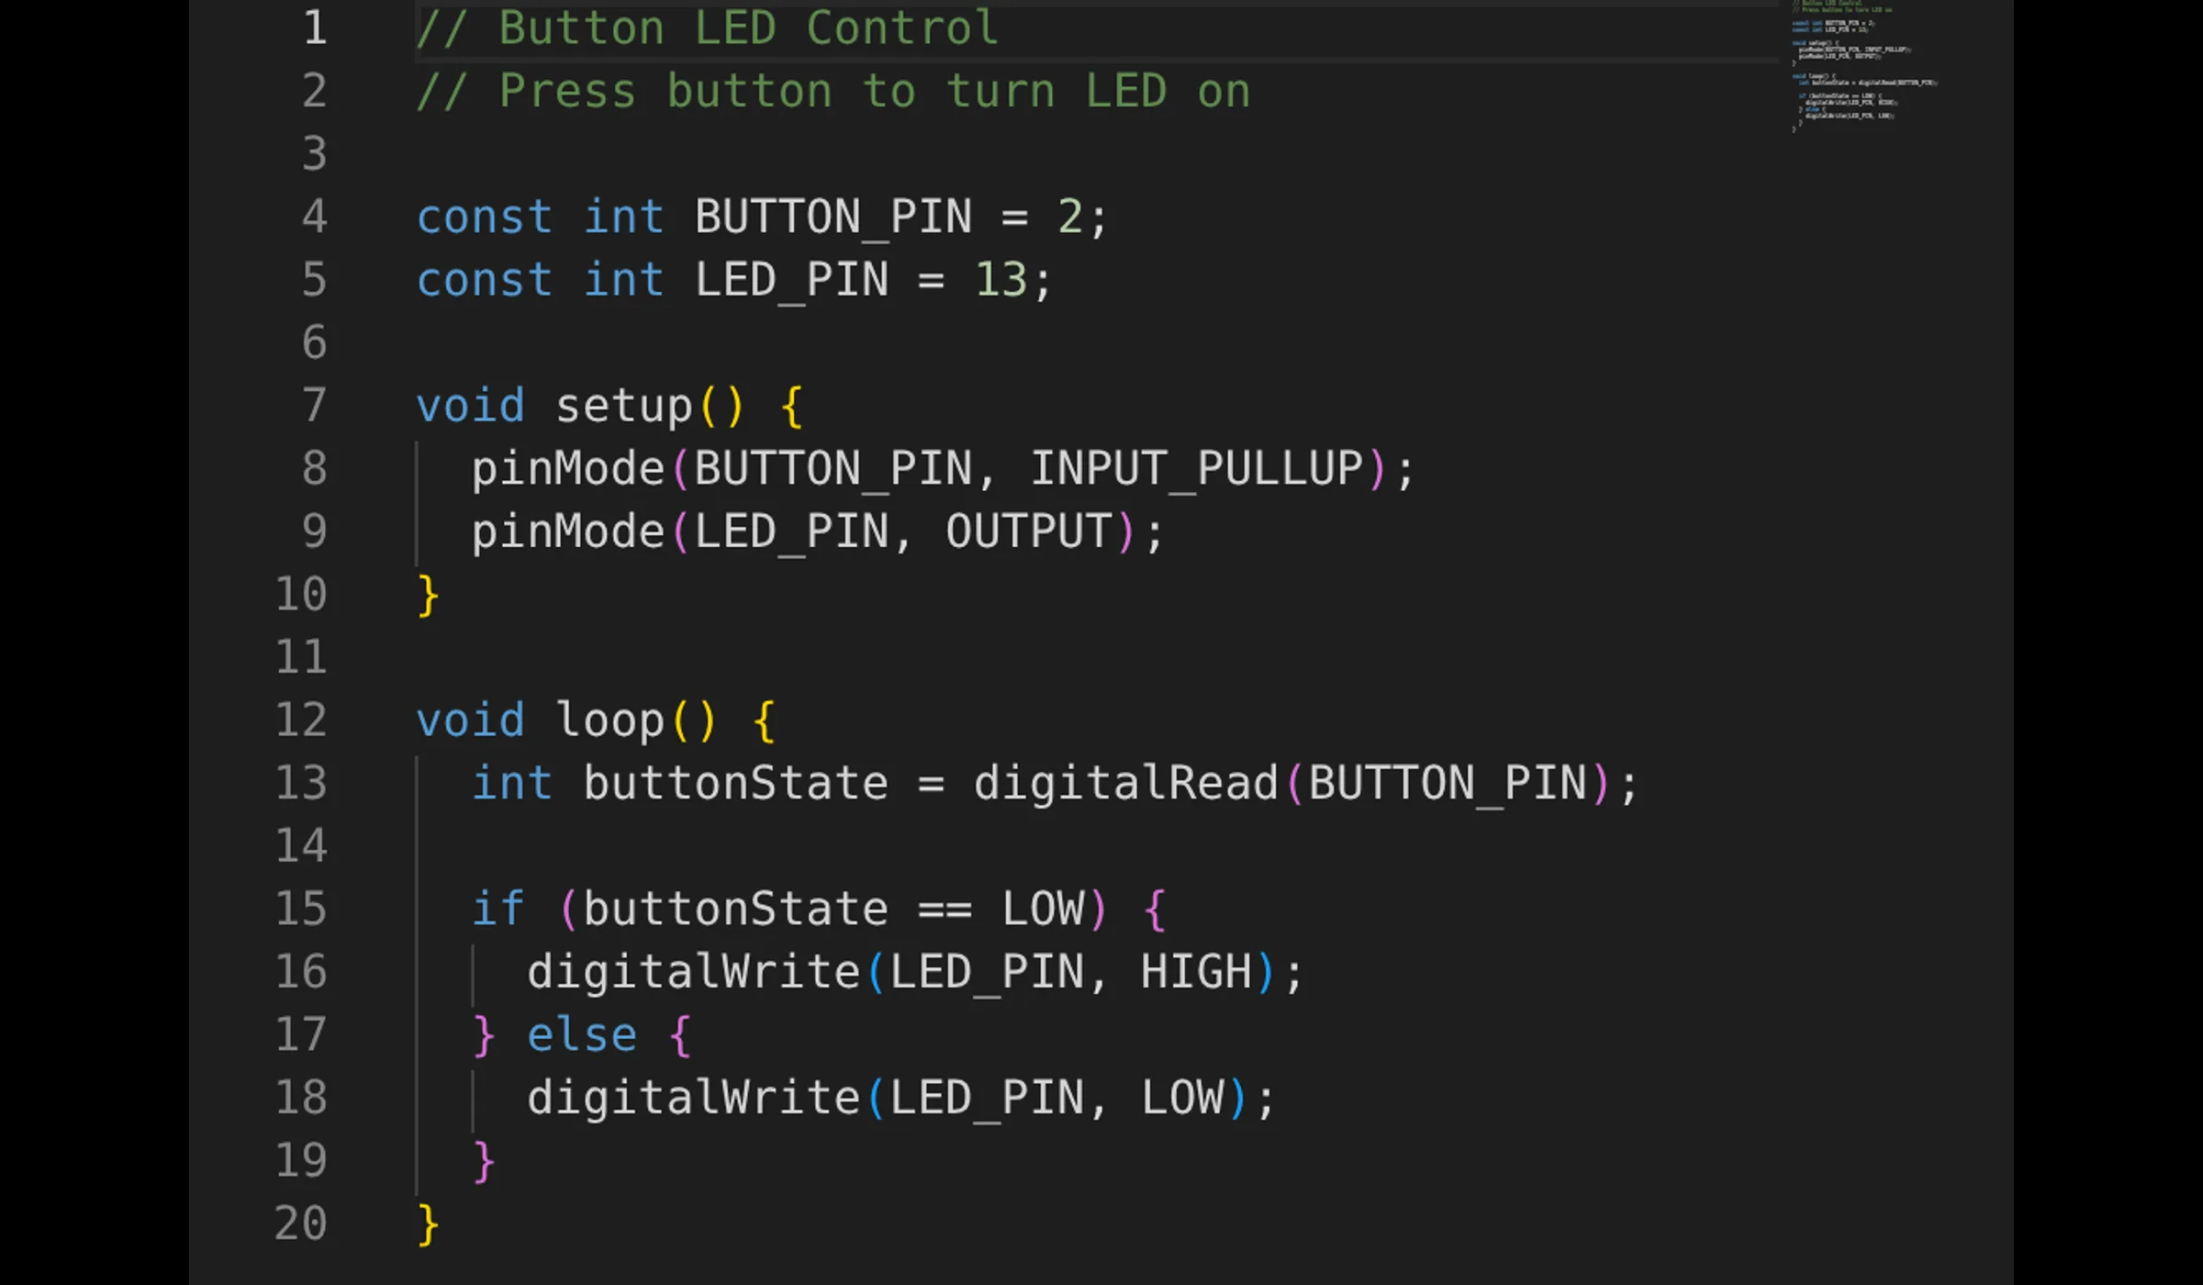
Task: Click OUTPUT on line 9
Action: 1029,532
